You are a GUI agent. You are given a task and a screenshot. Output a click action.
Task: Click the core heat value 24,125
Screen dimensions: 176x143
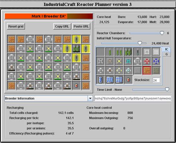point(104,22)
